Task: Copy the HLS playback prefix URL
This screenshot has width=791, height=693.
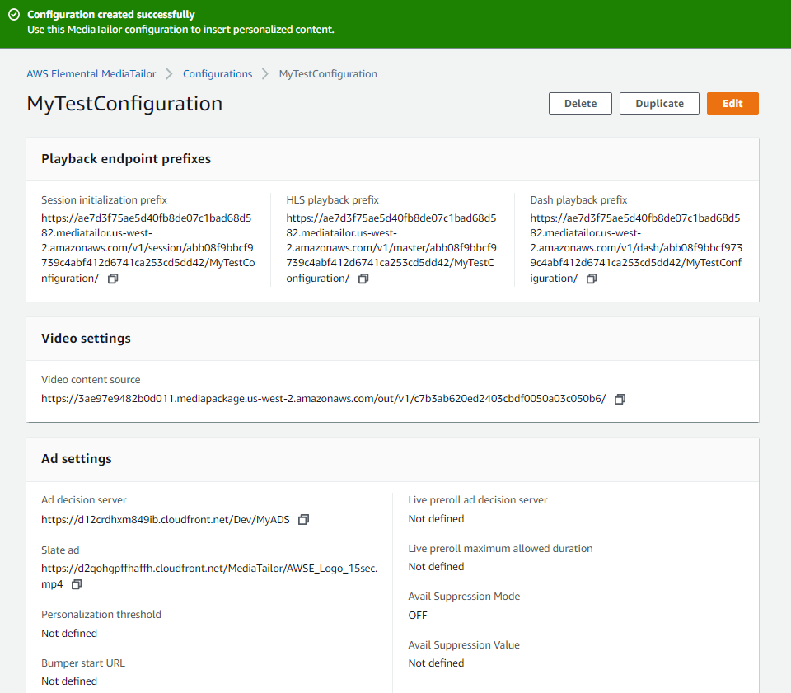Action: pos(363,279)
